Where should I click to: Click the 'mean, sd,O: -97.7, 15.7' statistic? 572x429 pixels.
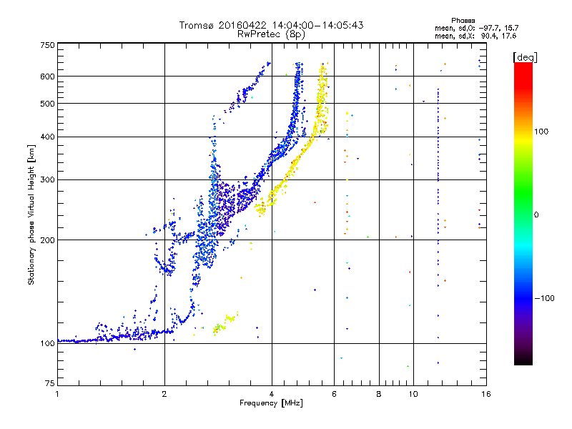pyautogui.click(x=476, y=28)
